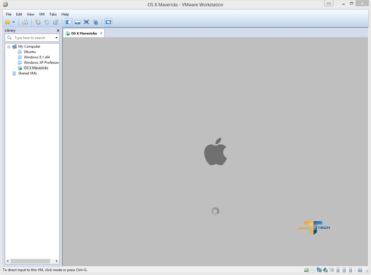Toggle the console view toolbar button
The image size is (371, 275).
click(108, 22)
